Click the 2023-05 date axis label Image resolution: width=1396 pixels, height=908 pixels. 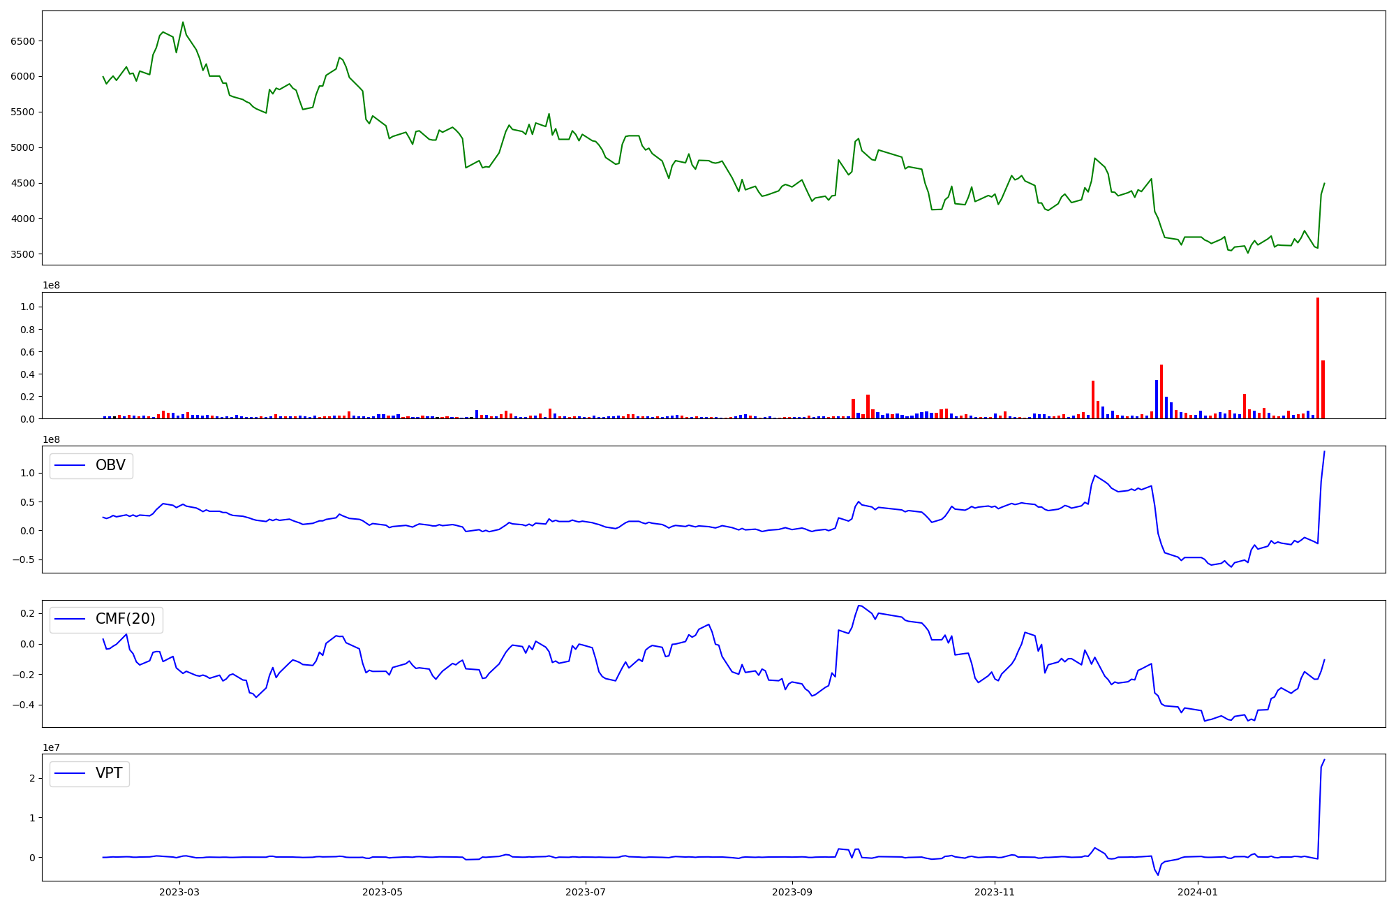click(x=383, y=892)
